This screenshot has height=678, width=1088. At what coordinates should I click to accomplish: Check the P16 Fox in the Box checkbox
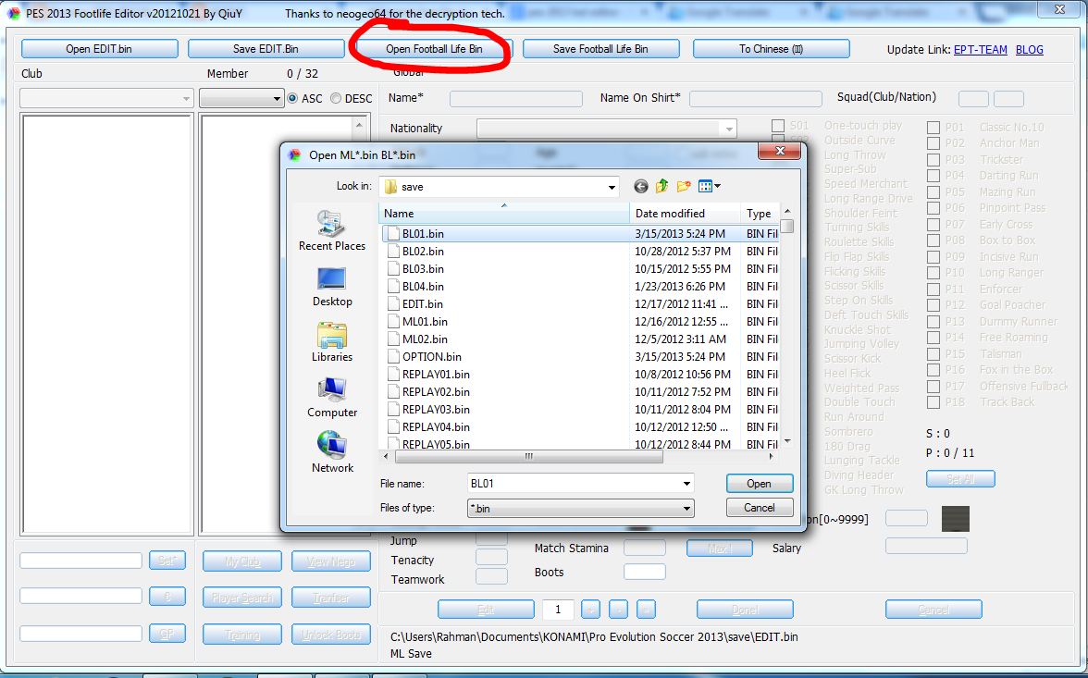click(933, 370)
